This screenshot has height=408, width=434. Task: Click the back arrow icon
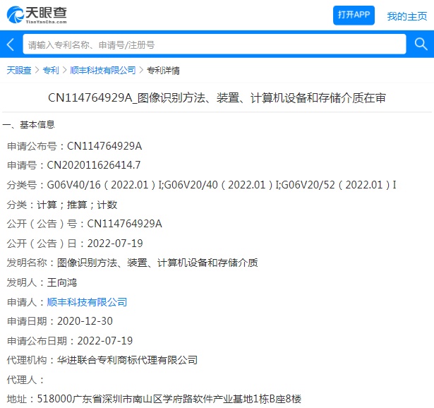click(11, 44)
